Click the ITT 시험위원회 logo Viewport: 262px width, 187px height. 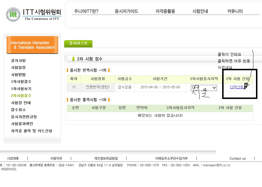coord(34,14)
